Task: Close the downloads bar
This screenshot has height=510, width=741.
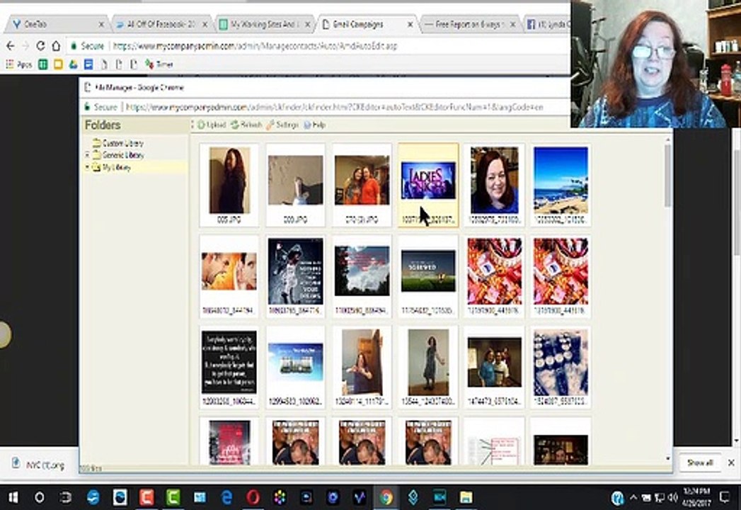Action: tap(731, 463)
